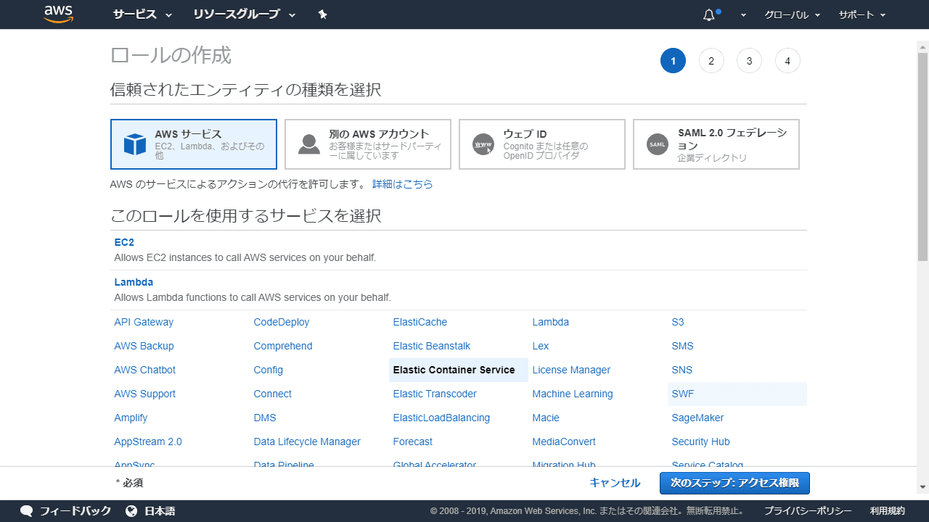Image resolution: width=929 pixels, height=522 pixels.
Task: Select Comprehend service
Action: coord(283,346)
